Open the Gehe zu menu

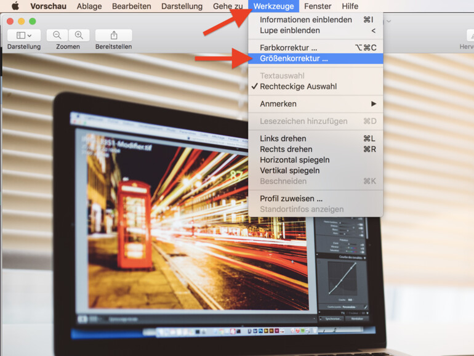coord(228,6)
